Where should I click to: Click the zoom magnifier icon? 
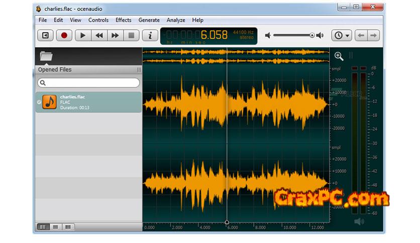coord(339,56)
